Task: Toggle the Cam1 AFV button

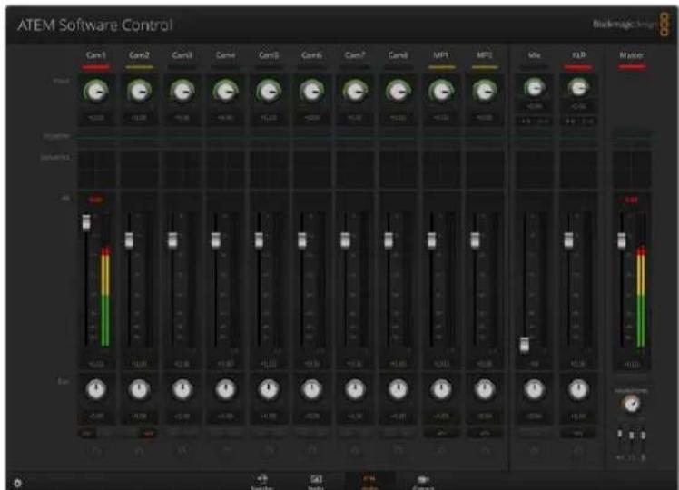Action: [x=105, y=433]
